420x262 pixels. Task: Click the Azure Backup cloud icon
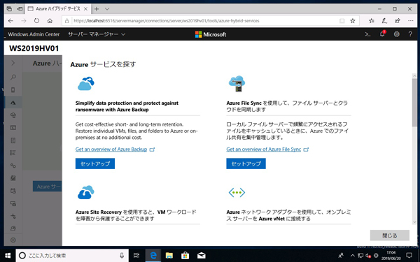click(86, 83)
